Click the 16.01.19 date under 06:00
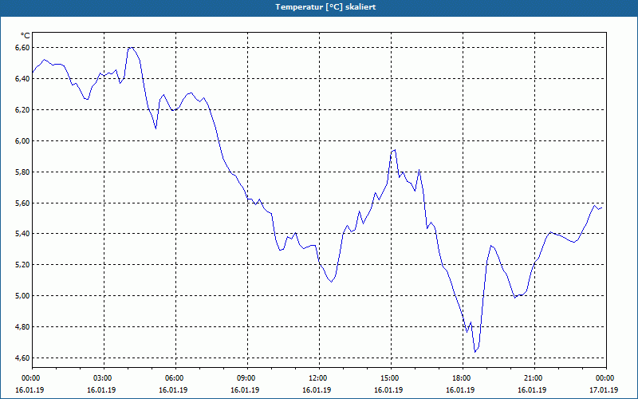Viewport: 638px width, 399px height. [173, 390]
